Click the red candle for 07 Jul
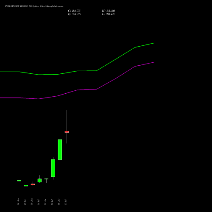Viewport: 212px width, 212px height. click(67, 132)
